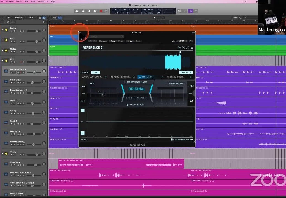Open the Window menu
286x198 pixels.
(41, 1)
